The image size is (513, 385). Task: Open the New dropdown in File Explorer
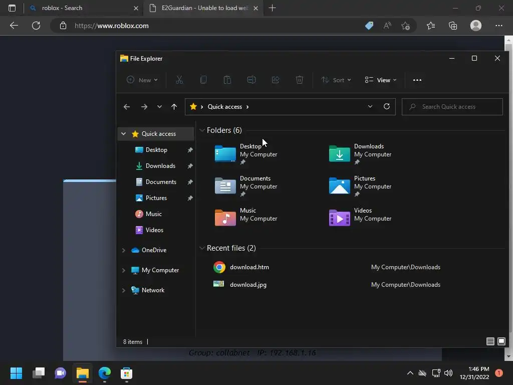pyautogui.click(x=142, y=80)
